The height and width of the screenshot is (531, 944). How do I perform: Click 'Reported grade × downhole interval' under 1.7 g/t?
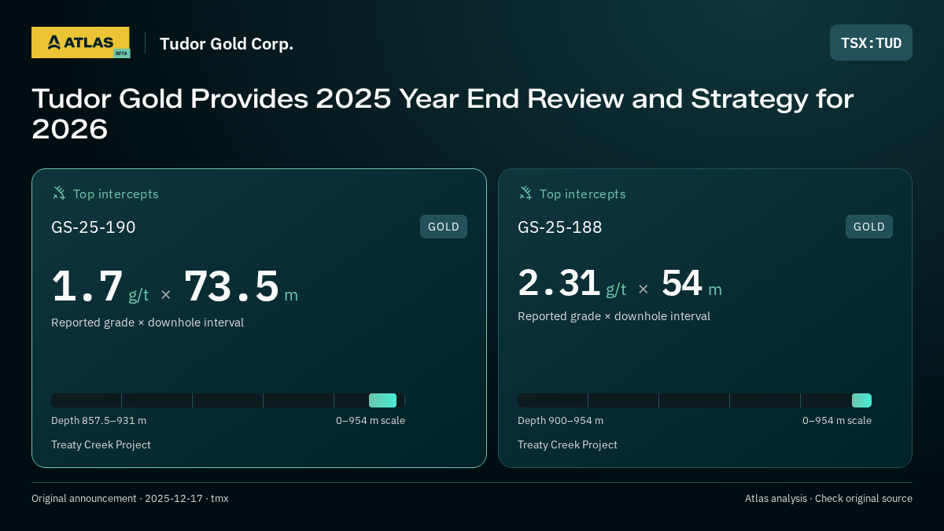pyautogui.click(x=147, y=323)
